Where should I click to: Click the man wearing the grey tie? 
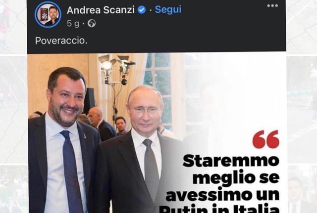pos(140,149)
